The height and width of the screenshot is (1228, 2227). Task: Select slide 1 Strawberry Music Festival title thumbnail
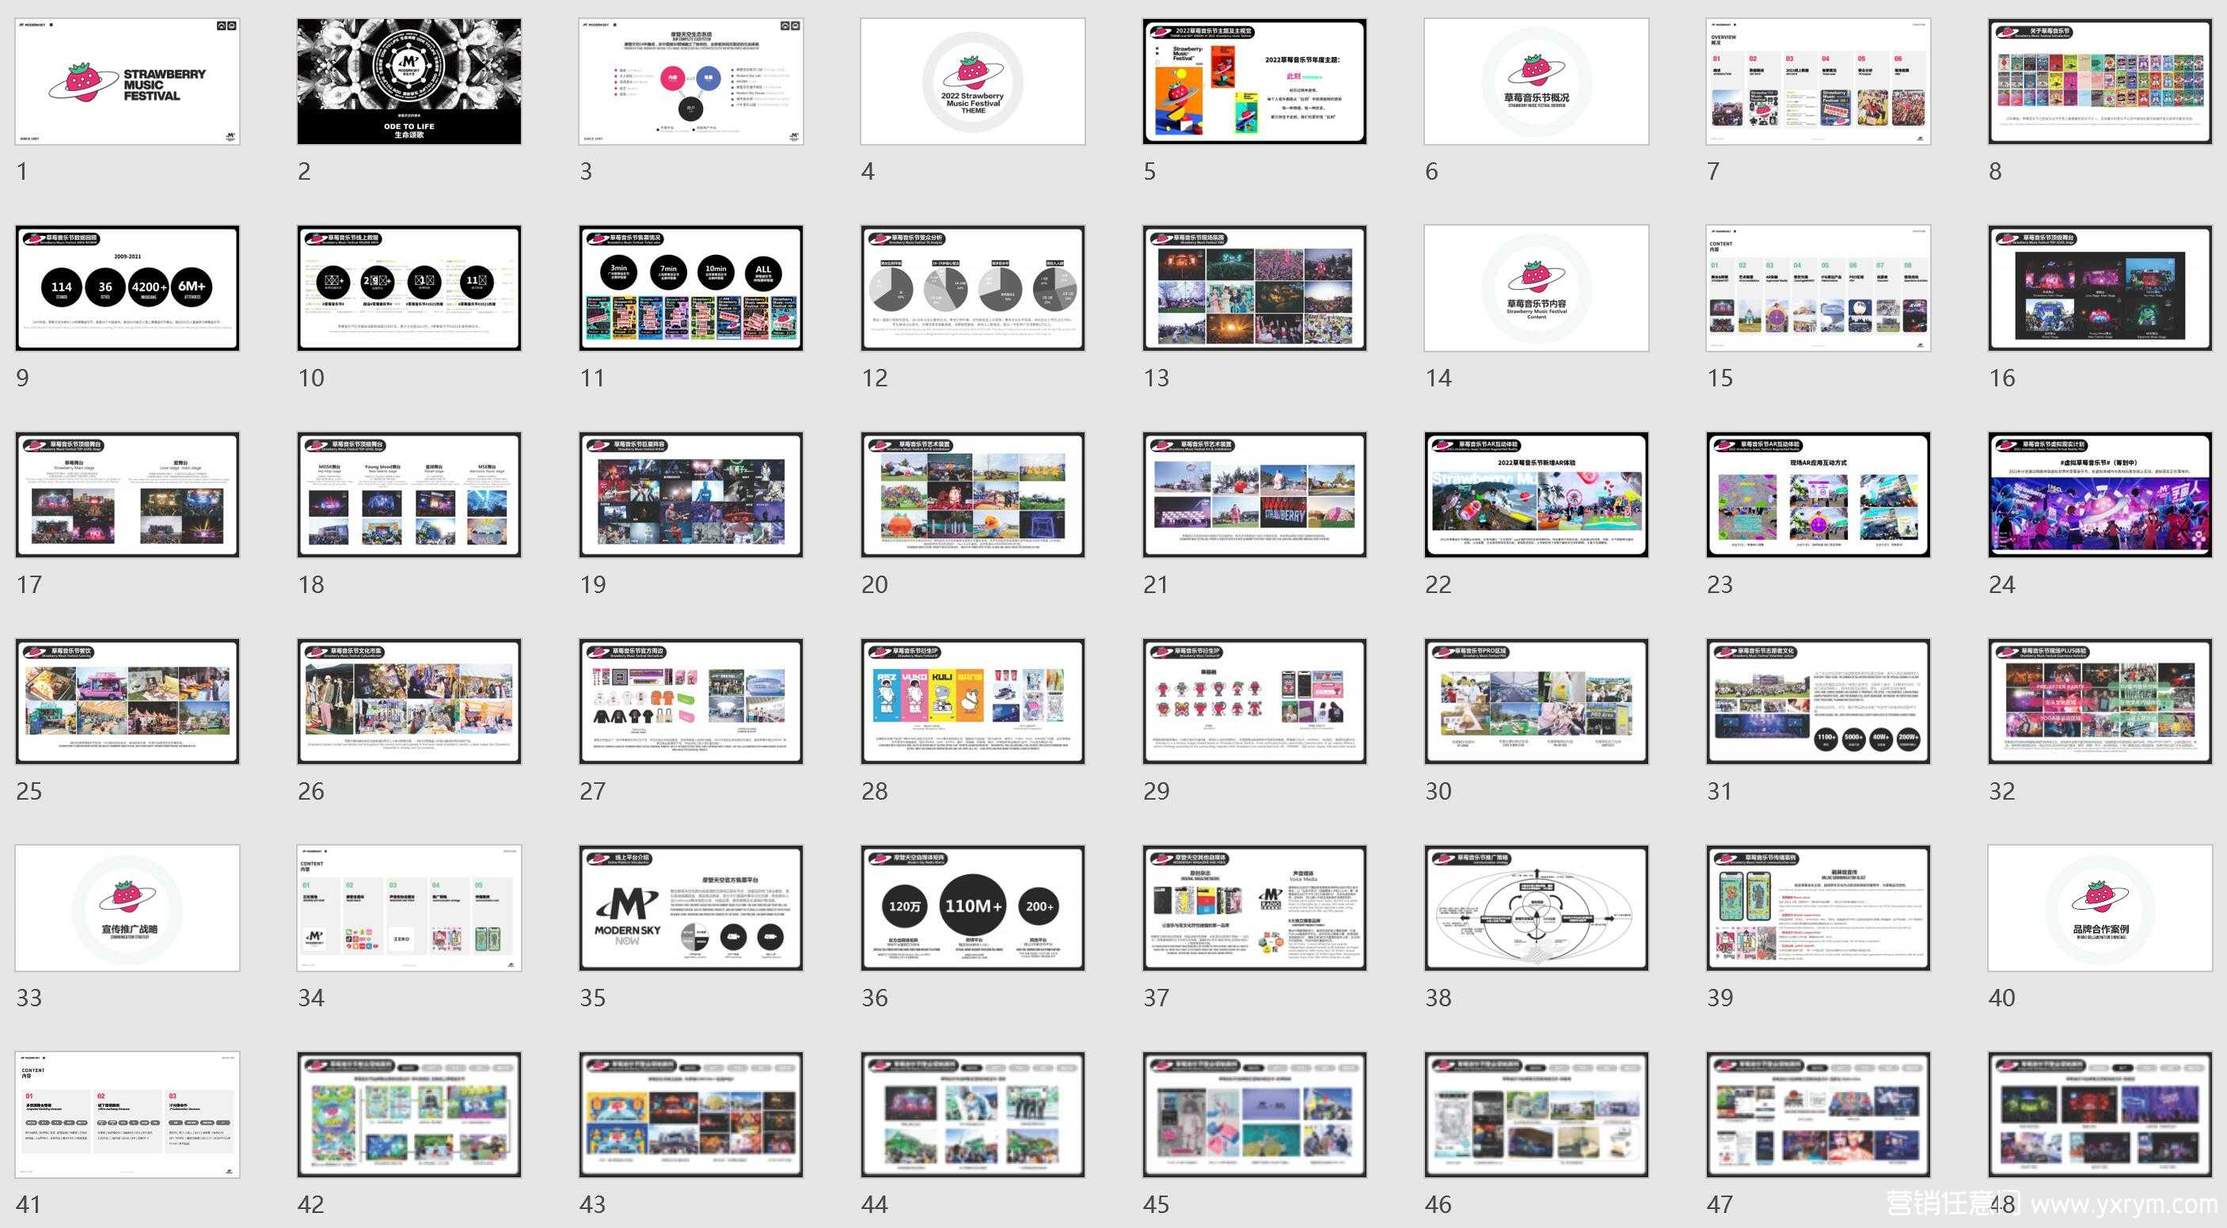click(127, 82)
